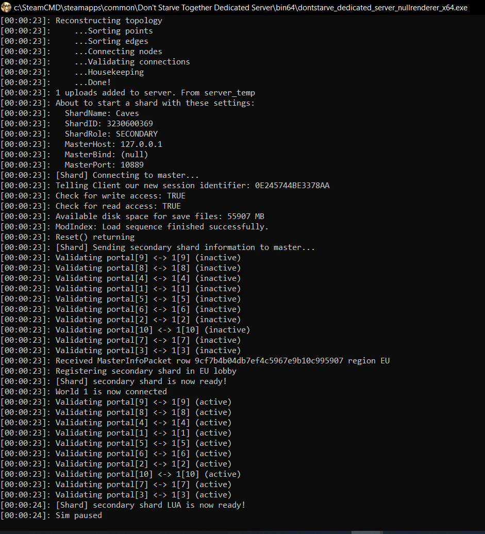Click the "ModIndex: Load sequence finished successfully" line
The image size is (485, 534).
click(162, 227)
